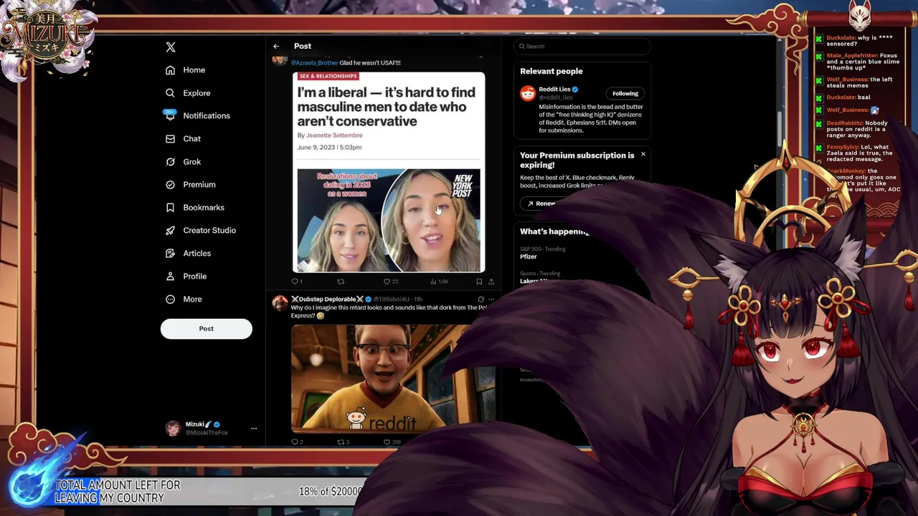The height and width of the screenshot is (516, 918).
Task: Open the New York Post article image
Action: (389, 221)
